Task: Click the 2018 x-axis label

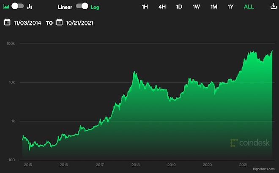Action: pyautogui.click(x=135, y=165)
